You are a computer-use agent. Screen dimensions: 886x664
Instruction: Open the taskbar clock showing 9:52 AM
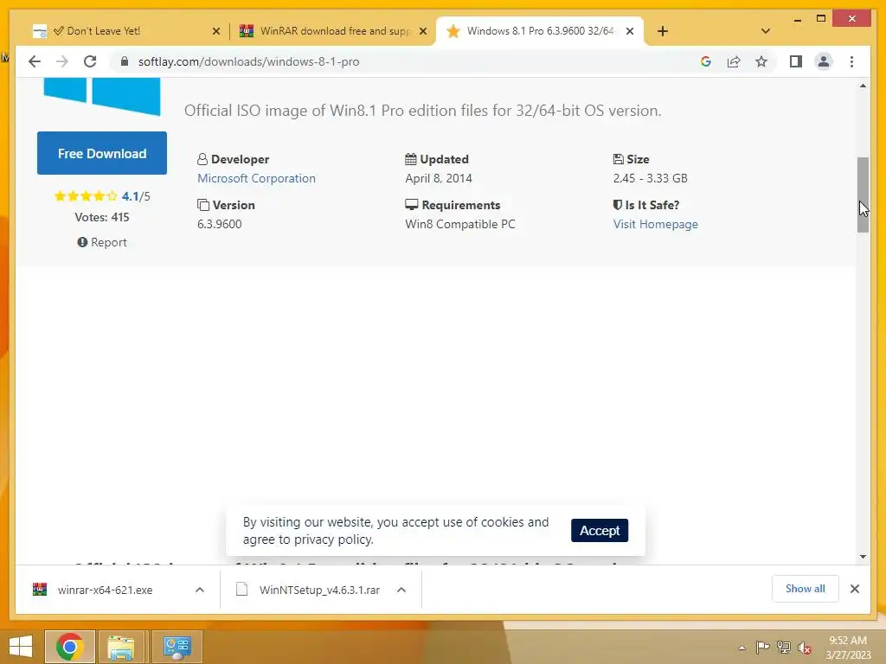(848, 648)
